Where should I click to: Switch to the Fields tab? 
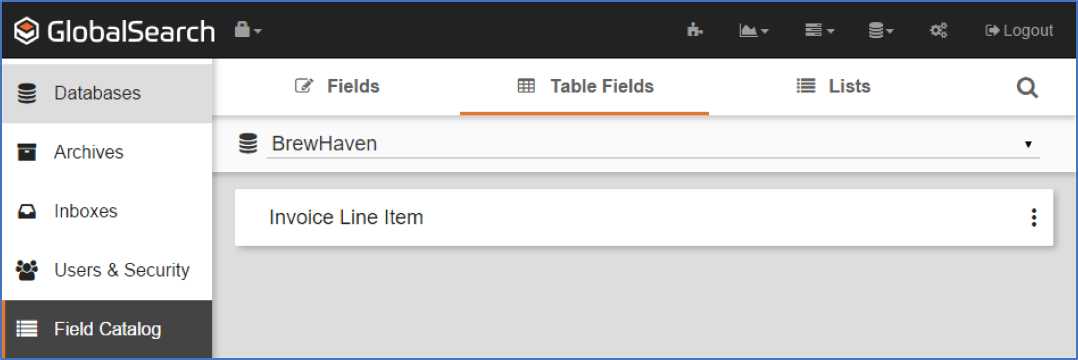pos(338,86)
